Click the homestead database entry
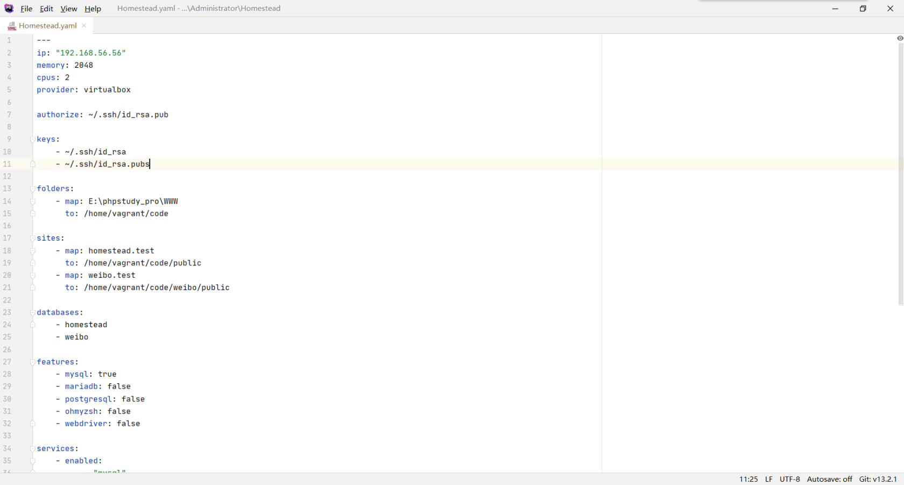Screen dimensions: 904x485 86,325
